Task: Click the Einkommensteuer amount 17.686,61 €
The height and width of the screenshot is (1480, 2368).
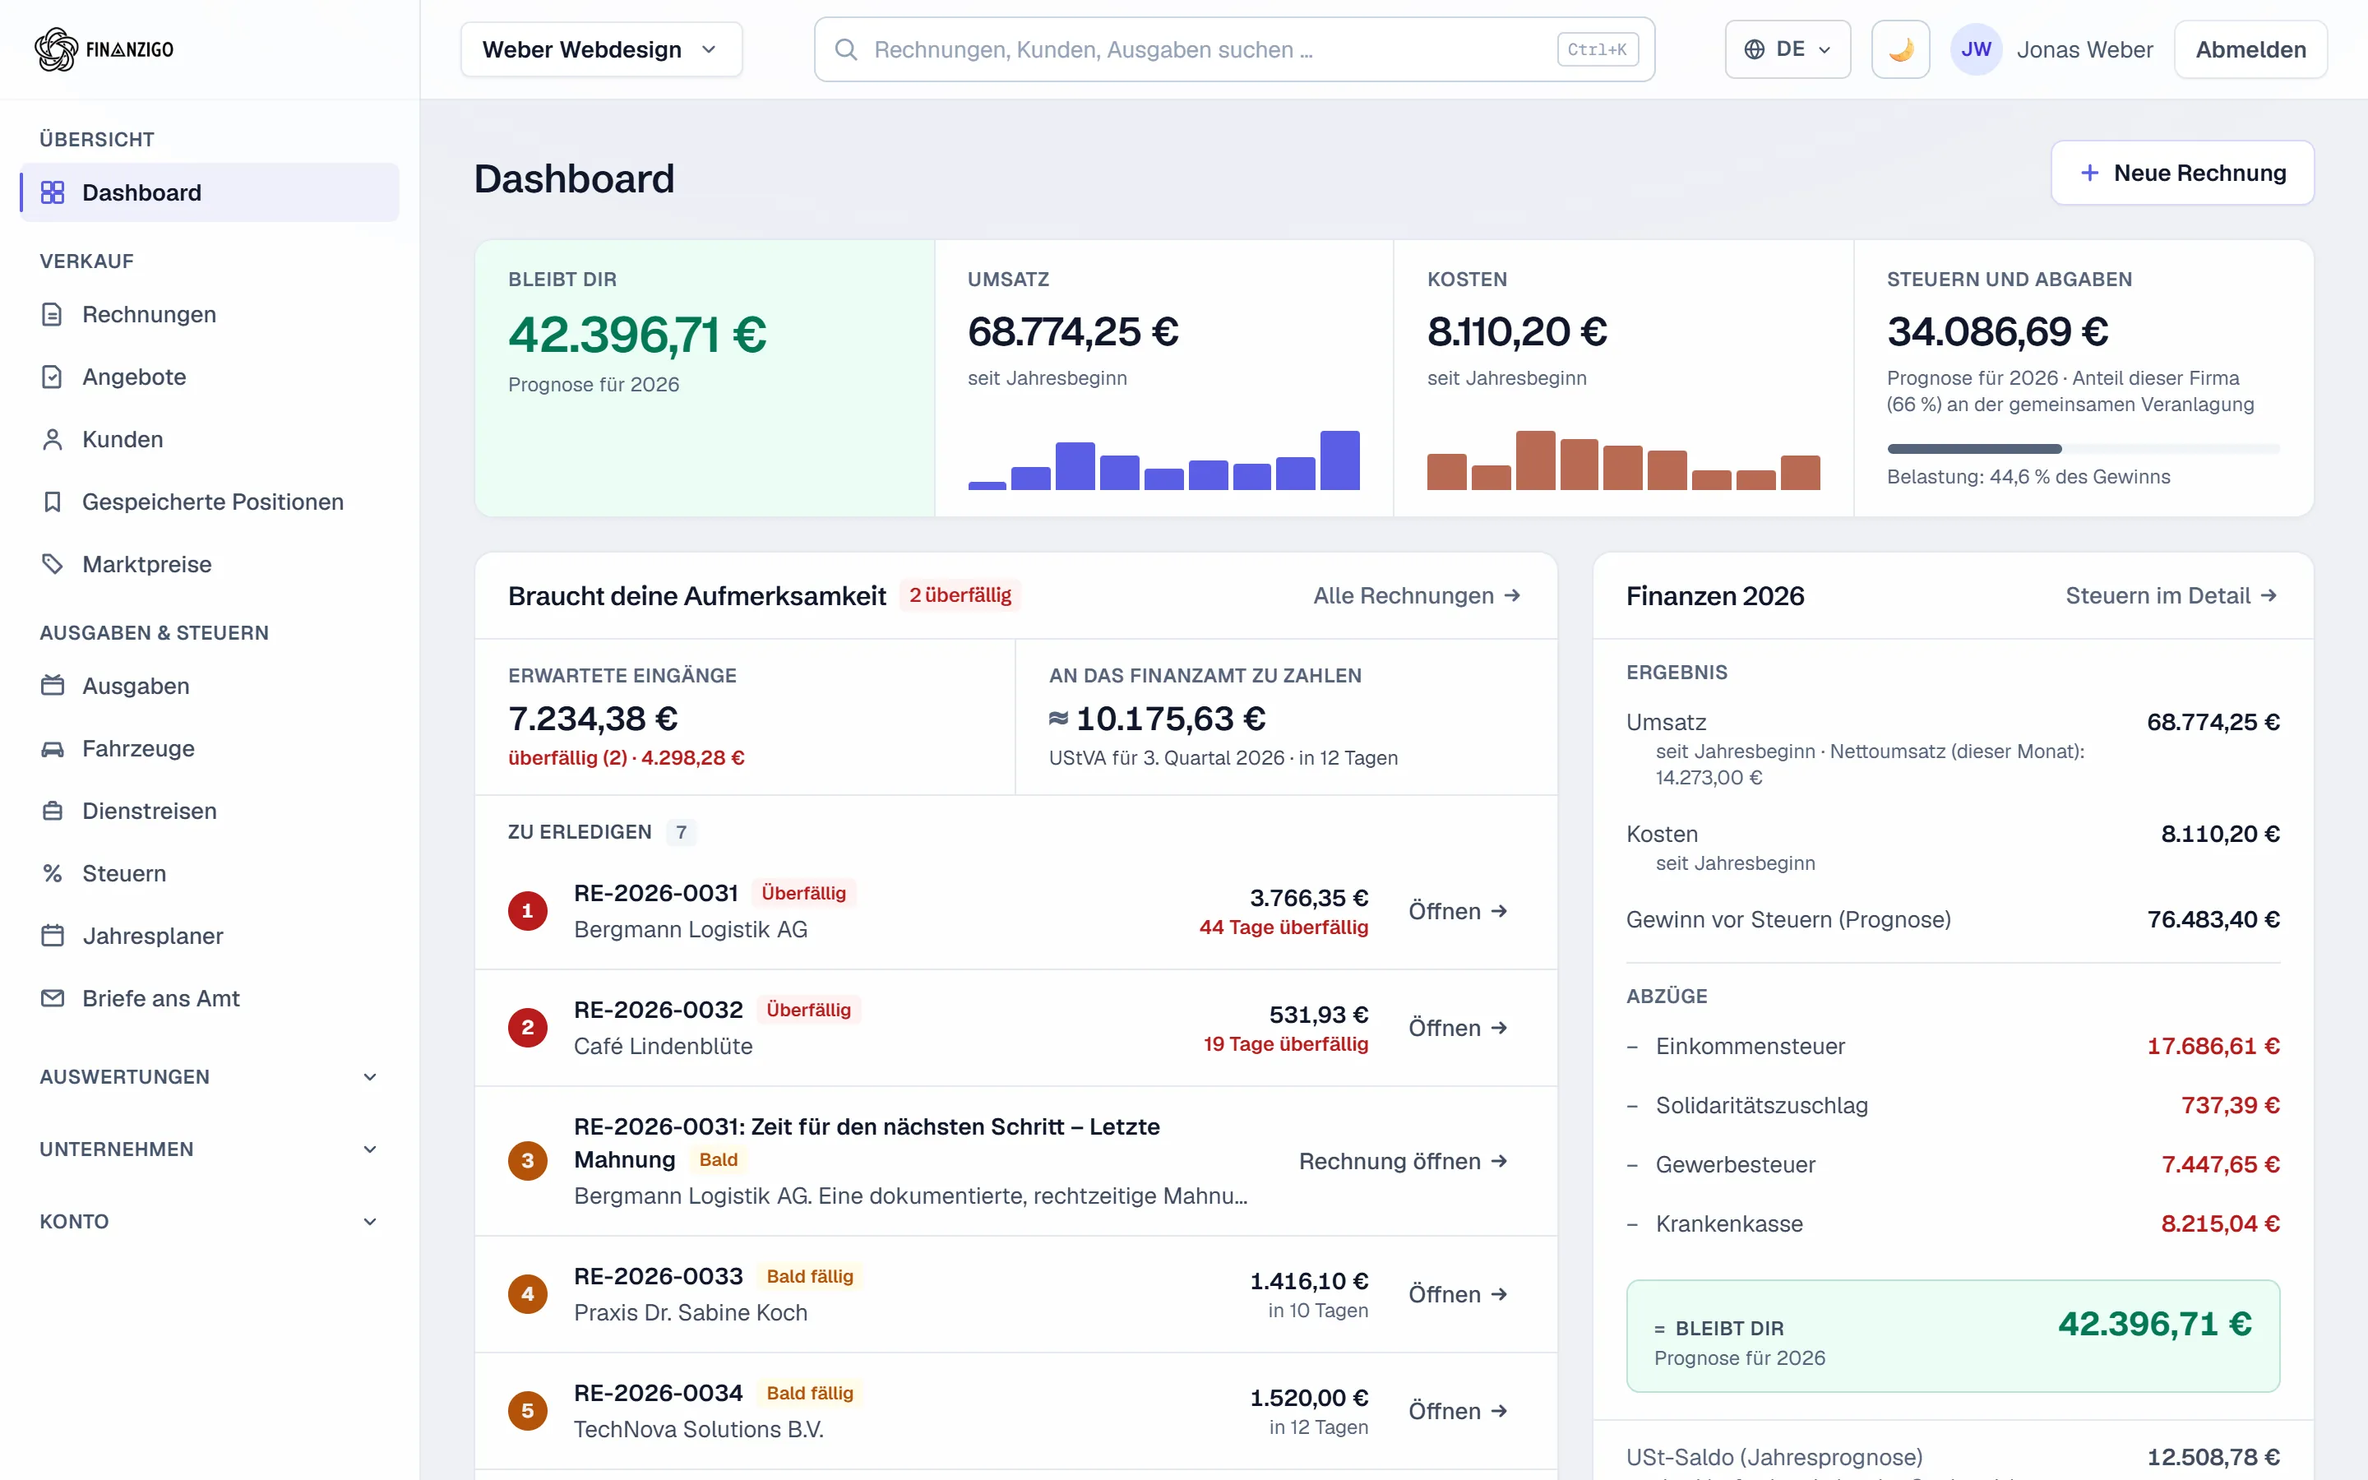Action: [2213, 1047]
